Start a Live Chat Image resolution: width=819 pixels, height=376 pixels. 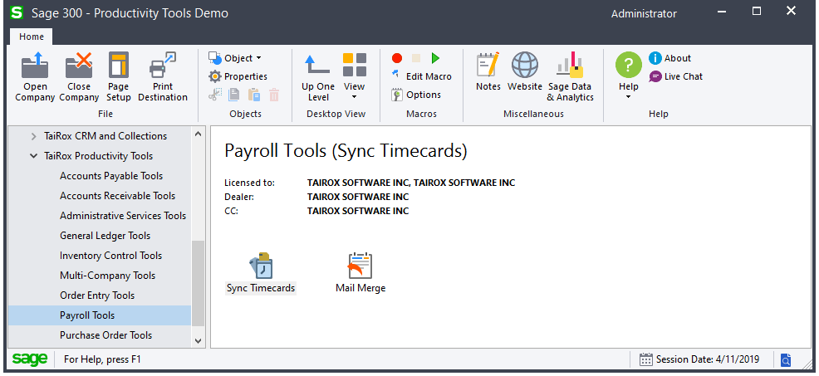(x=676, y=76)
